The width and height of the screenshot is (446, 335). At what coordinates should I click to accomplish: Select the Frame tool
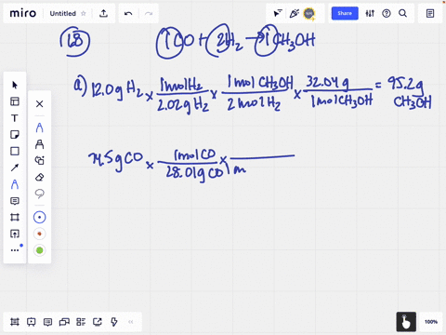pyautogui.click(x=15, y=217)
